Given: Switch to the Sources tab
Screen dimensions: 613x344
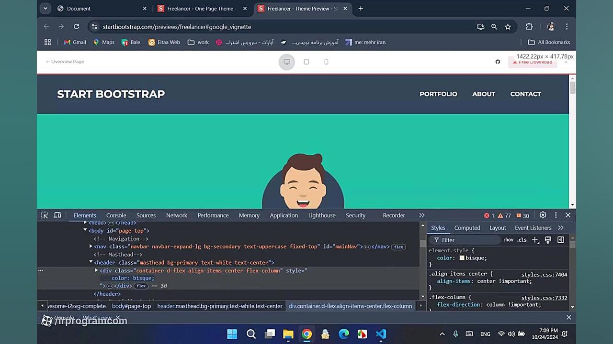Looking at the screenshot, I should [146, 215].
